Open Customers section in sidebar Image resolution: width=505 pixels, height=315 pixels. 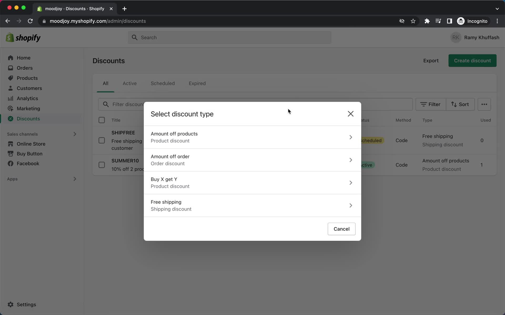(29, 88)
